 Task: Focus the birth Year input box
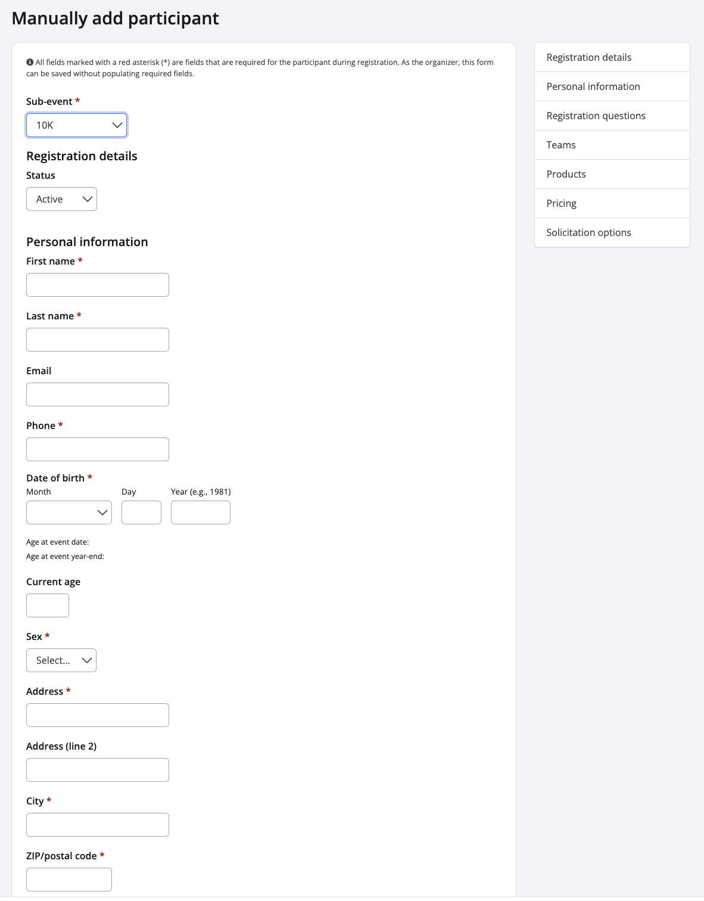click(200, 512)
